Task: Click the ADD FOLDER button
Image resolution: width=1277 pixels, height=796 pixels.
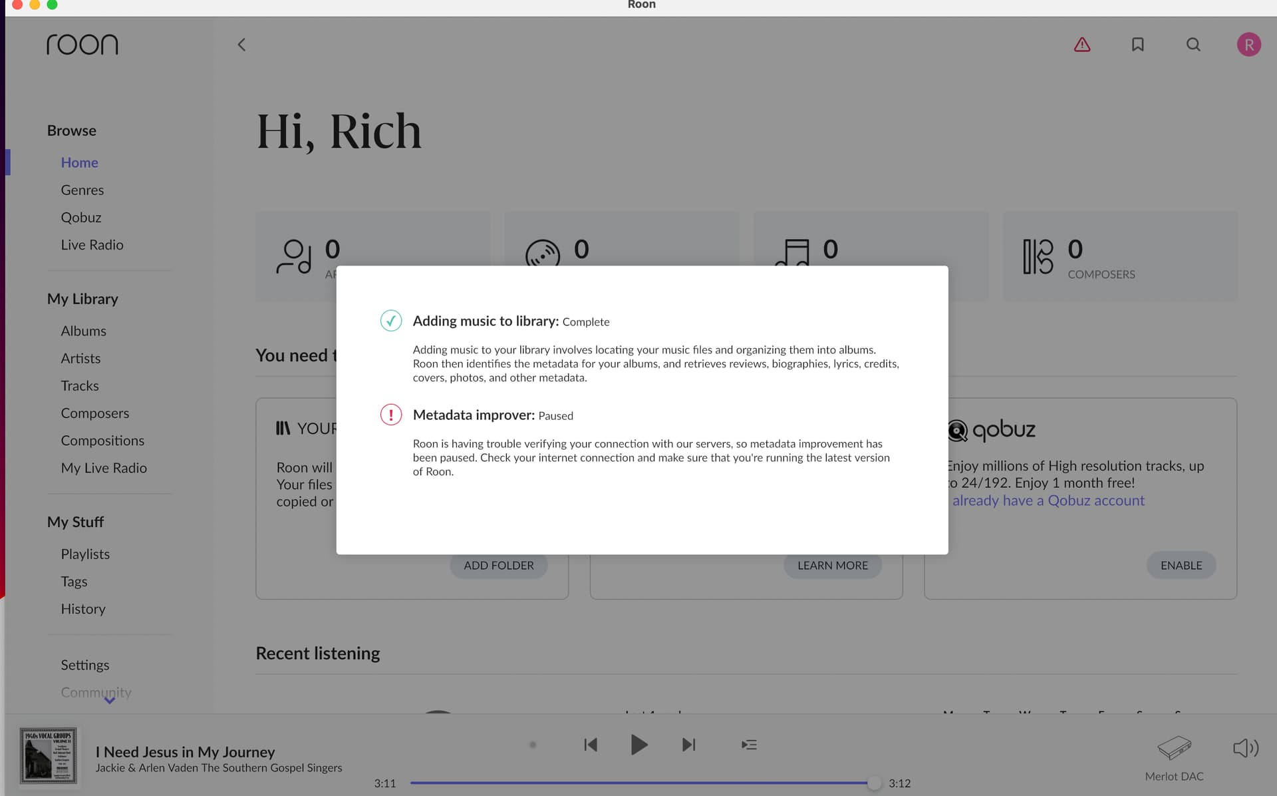Action: (x=498, y=565)
